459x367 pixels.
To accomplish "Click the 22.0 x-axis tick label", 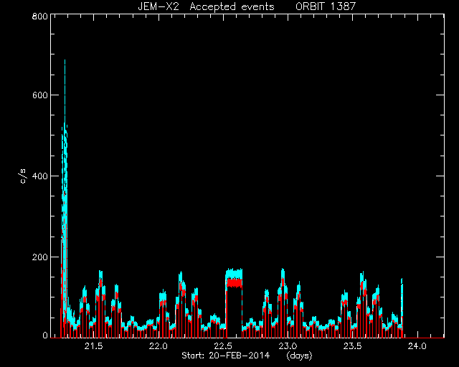I will 158,346.
